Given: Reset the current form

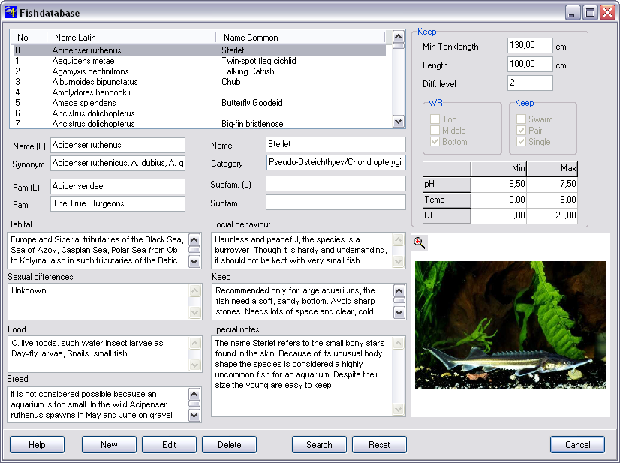Looking at the screenshot, I should point(379,444).
